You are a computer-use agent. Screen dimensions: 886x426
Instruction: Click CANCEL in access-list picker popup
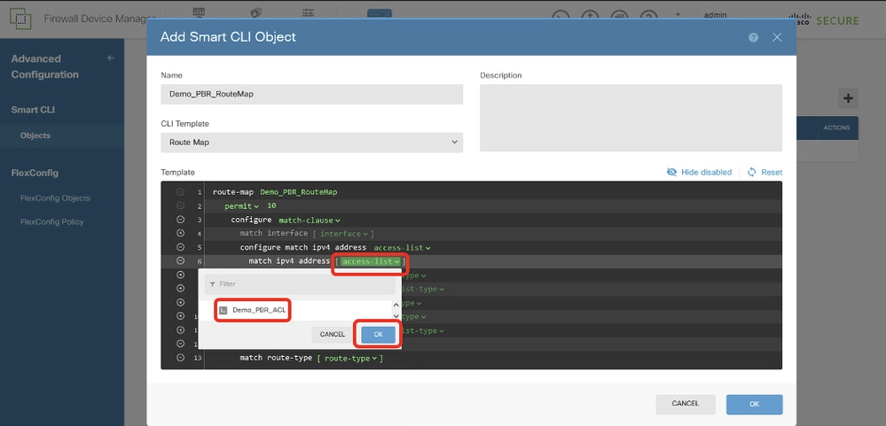(333, 334)
